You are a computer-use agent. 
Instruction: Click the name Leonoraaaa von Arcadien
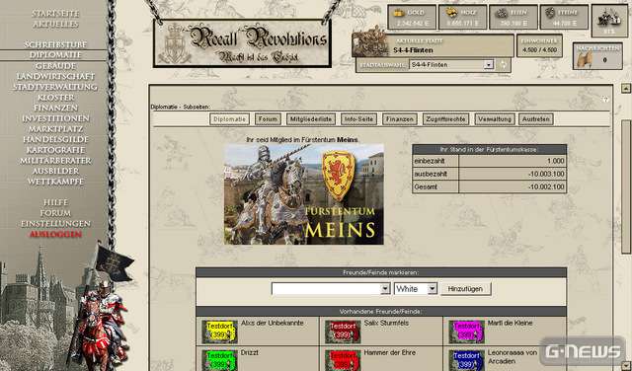(x=513, y=357)
